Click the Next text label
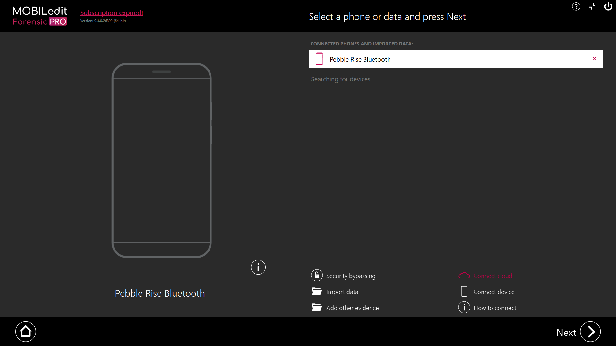 pyautogui.click(x=566, y=333)
